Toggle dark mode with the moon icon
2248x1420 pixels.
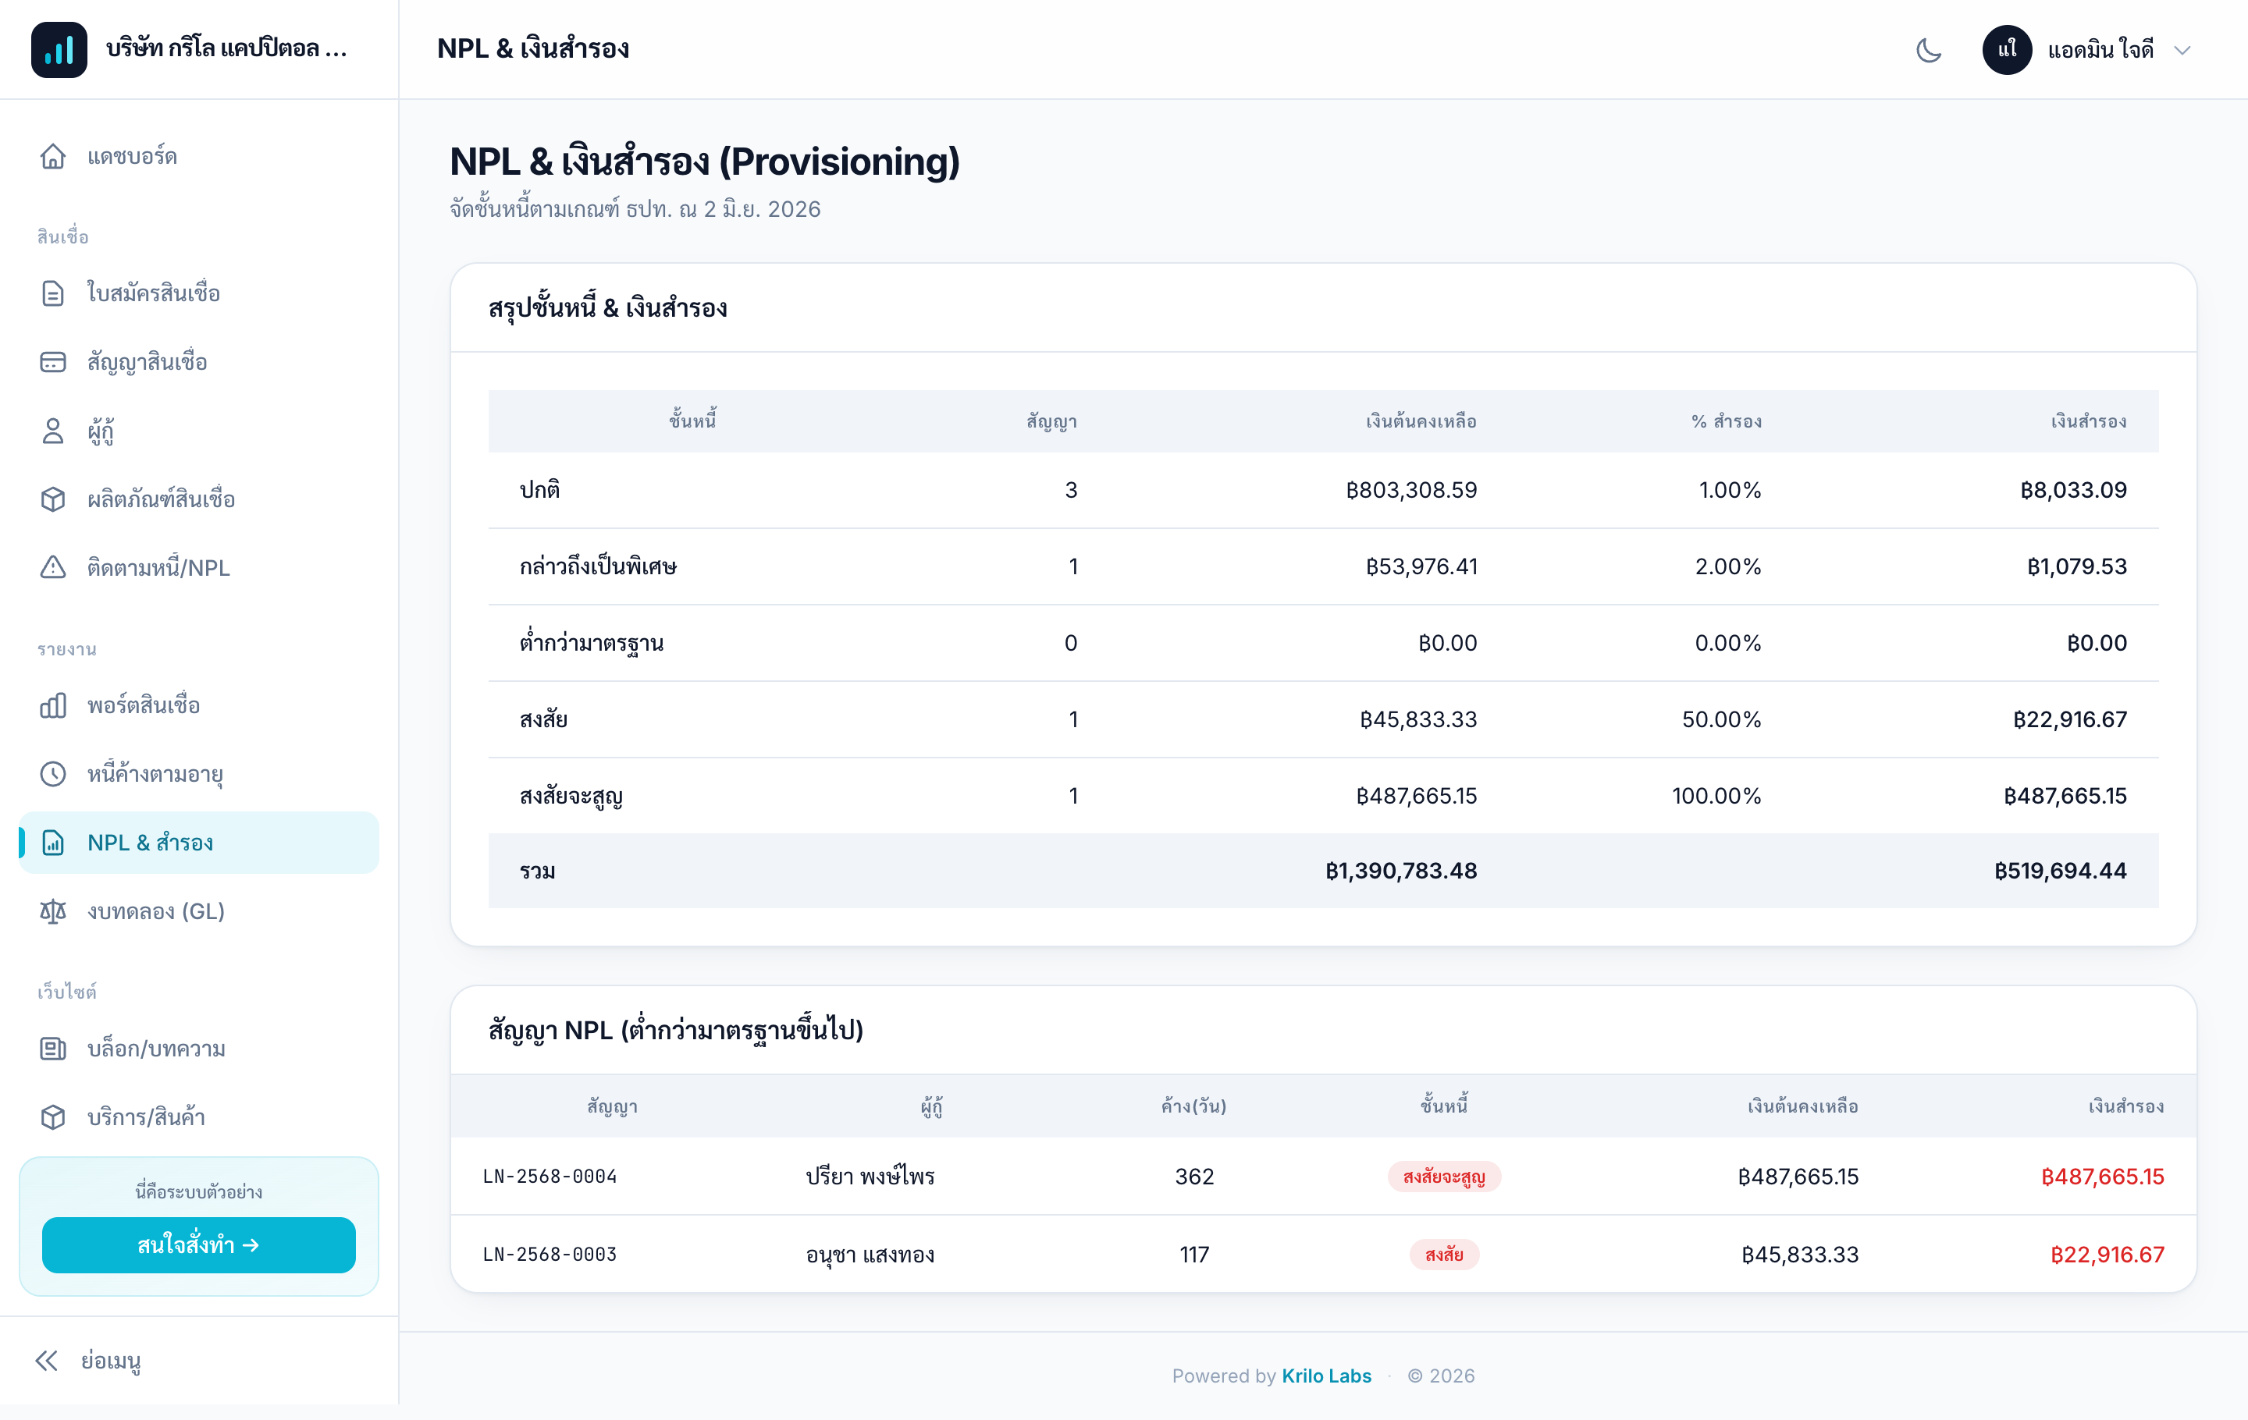click(1929, 49)
